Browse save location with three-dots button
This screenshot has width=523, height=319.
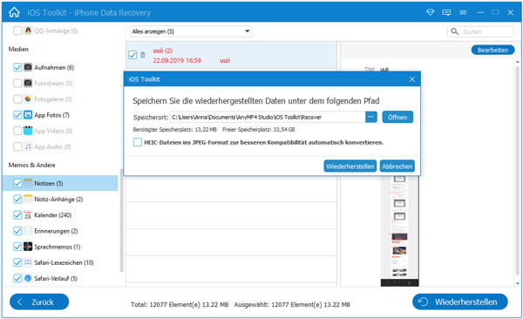click(x=371, y=117)
